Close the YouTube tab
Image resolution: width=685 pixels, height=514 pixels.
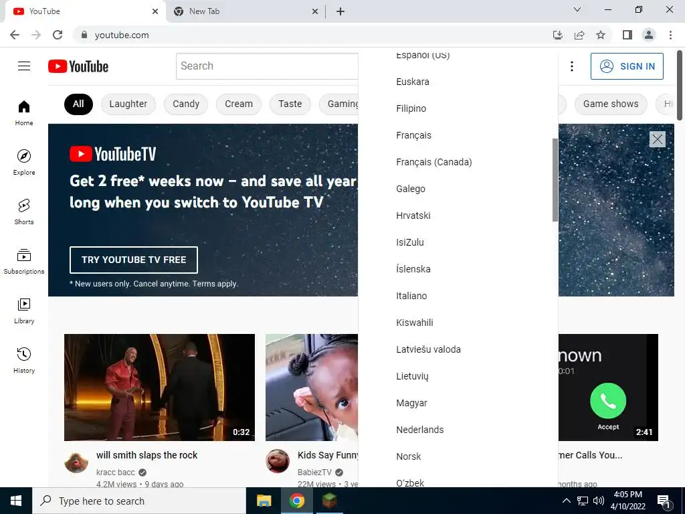click(155, 11)
